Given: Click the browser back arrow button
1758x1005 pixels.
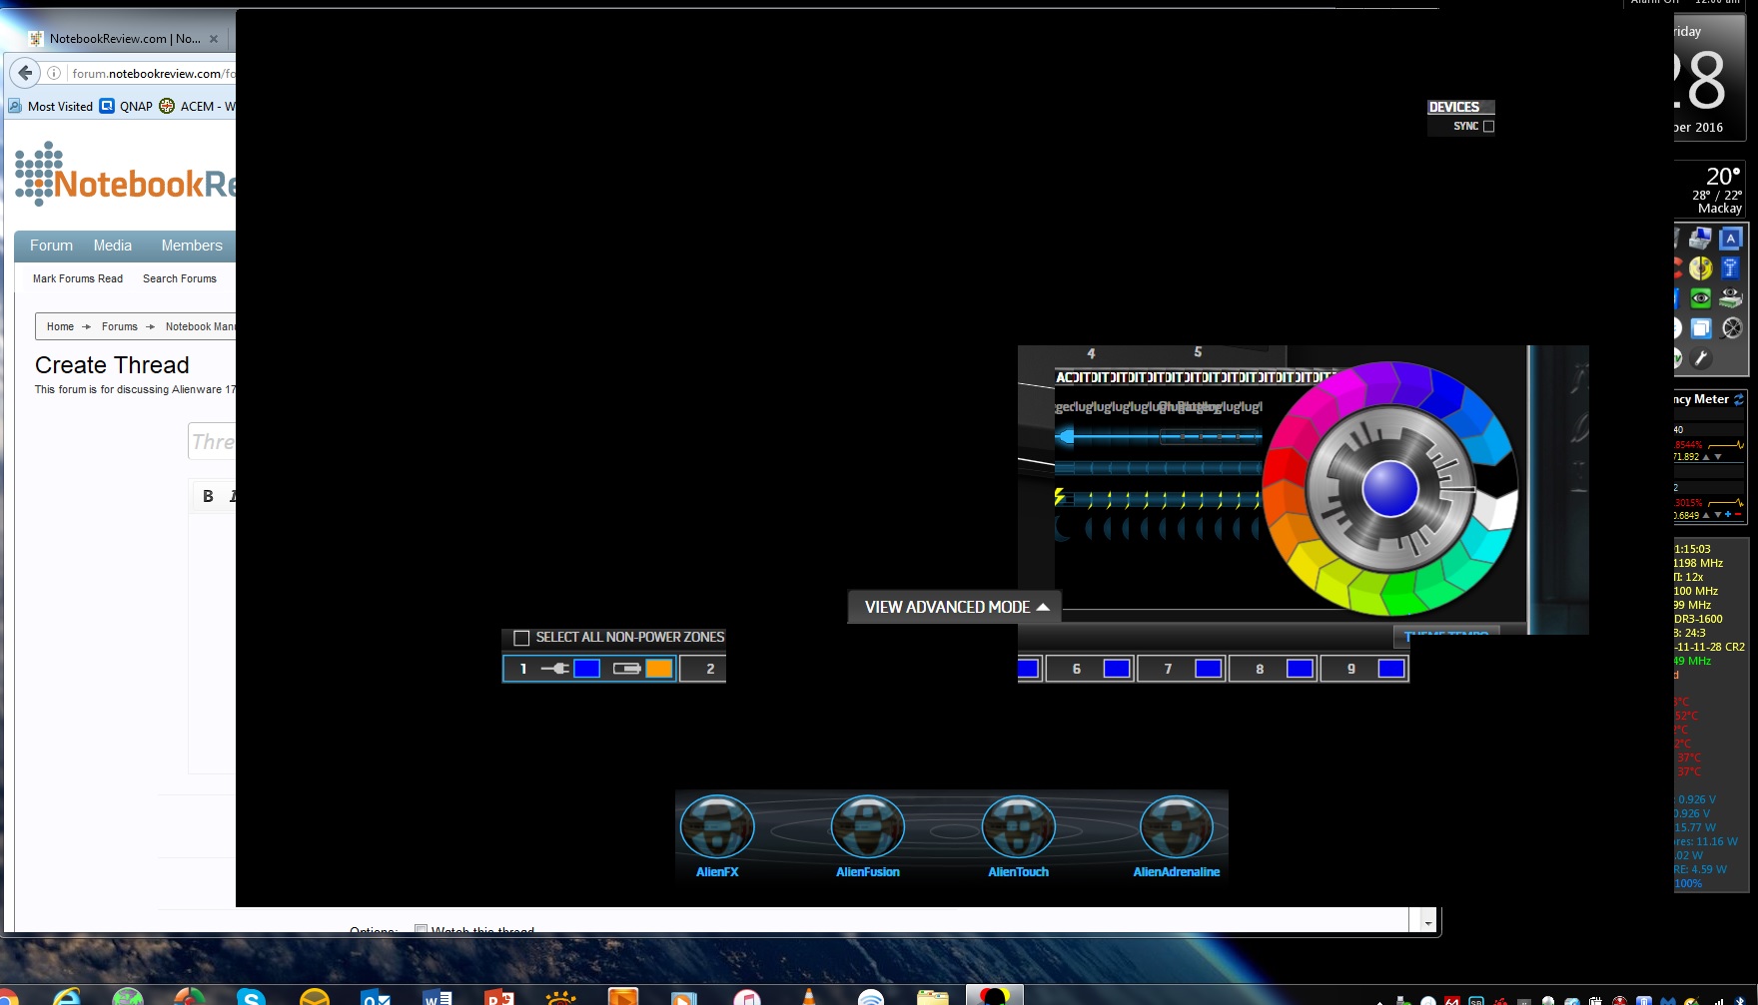Looking at the screenshot, I should (x=25, y=73).
